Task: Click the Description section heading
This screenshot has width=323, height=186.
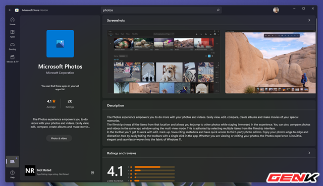Action: (116, 105)
